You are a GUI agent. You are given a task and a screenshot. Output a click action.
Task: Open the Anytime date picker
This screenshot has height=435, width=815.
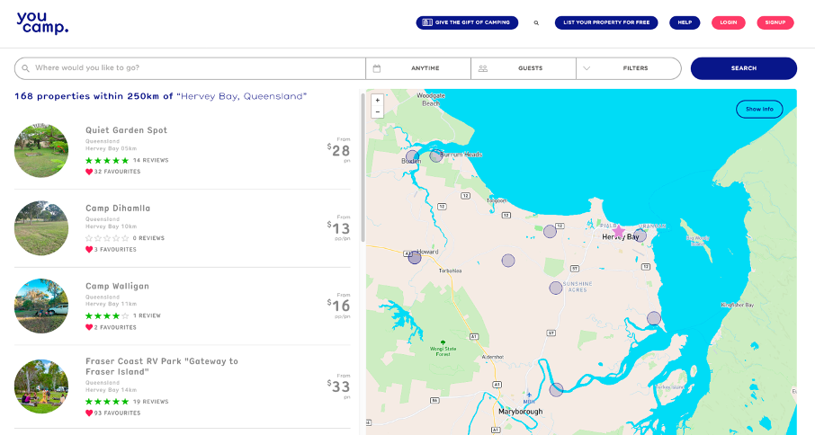[x=418, y=68]
